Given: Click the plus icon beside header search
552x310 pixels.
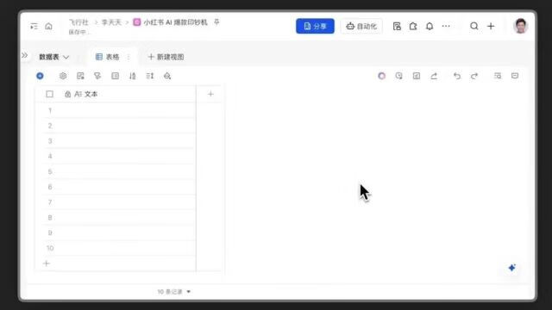Looking at the screenshot, I should (491, 26).
